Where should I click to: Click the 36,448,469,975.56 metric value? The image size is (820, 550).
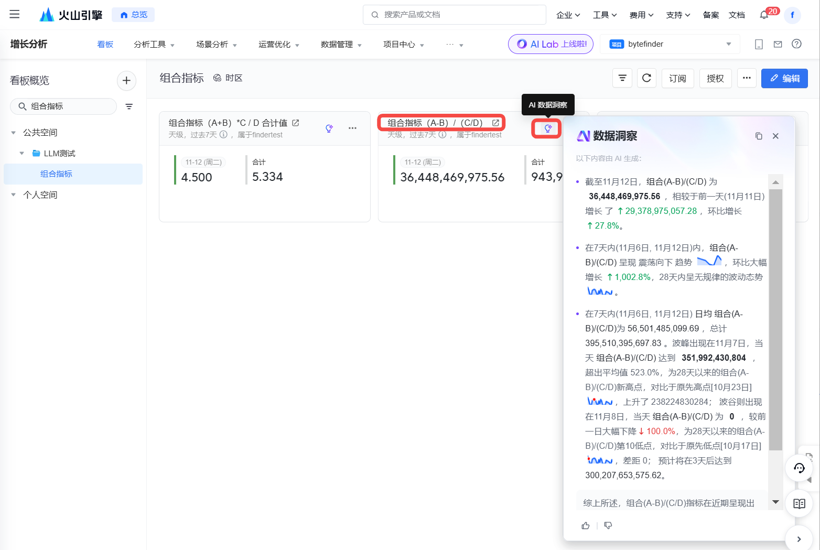coord(452,177)
